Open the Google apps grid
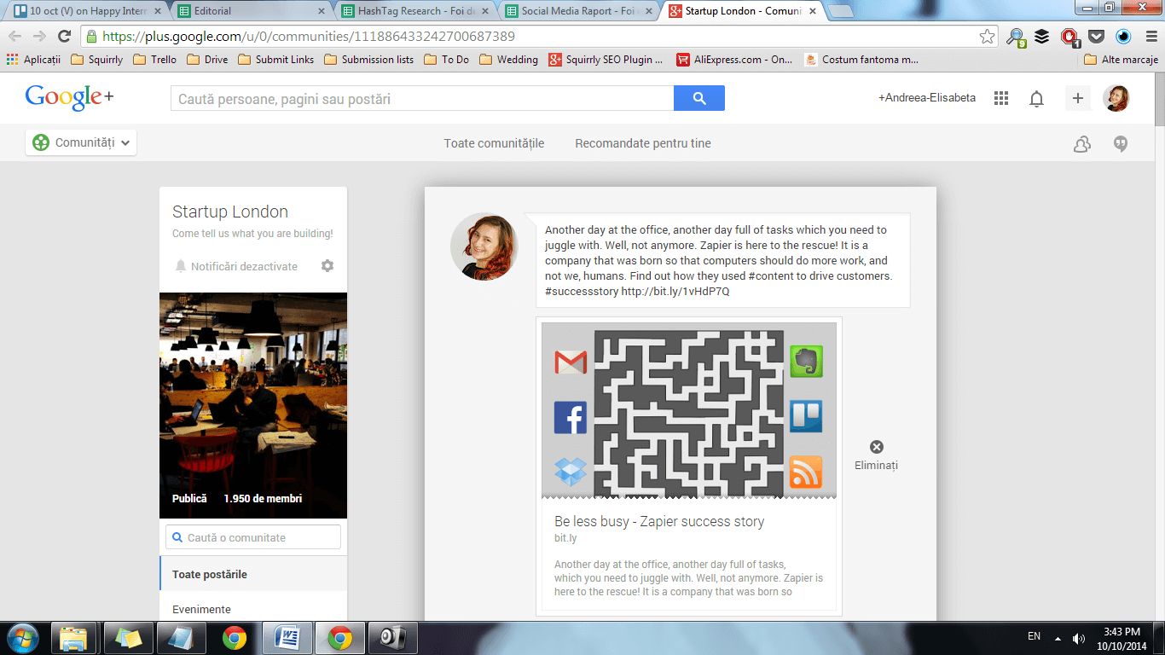The image size is (1165, 655). pos(1001,98)
